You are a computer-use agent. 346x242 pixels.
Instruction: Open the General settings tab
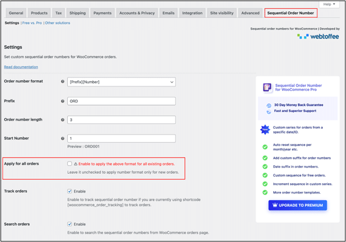pos(16,13)
